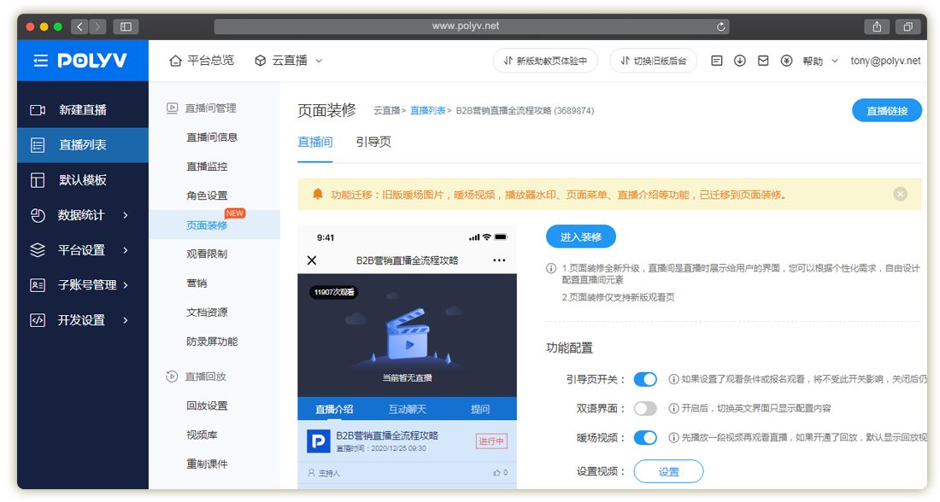
Task: Click the browser reload icon in address bar
Action: tap(721, 26)
